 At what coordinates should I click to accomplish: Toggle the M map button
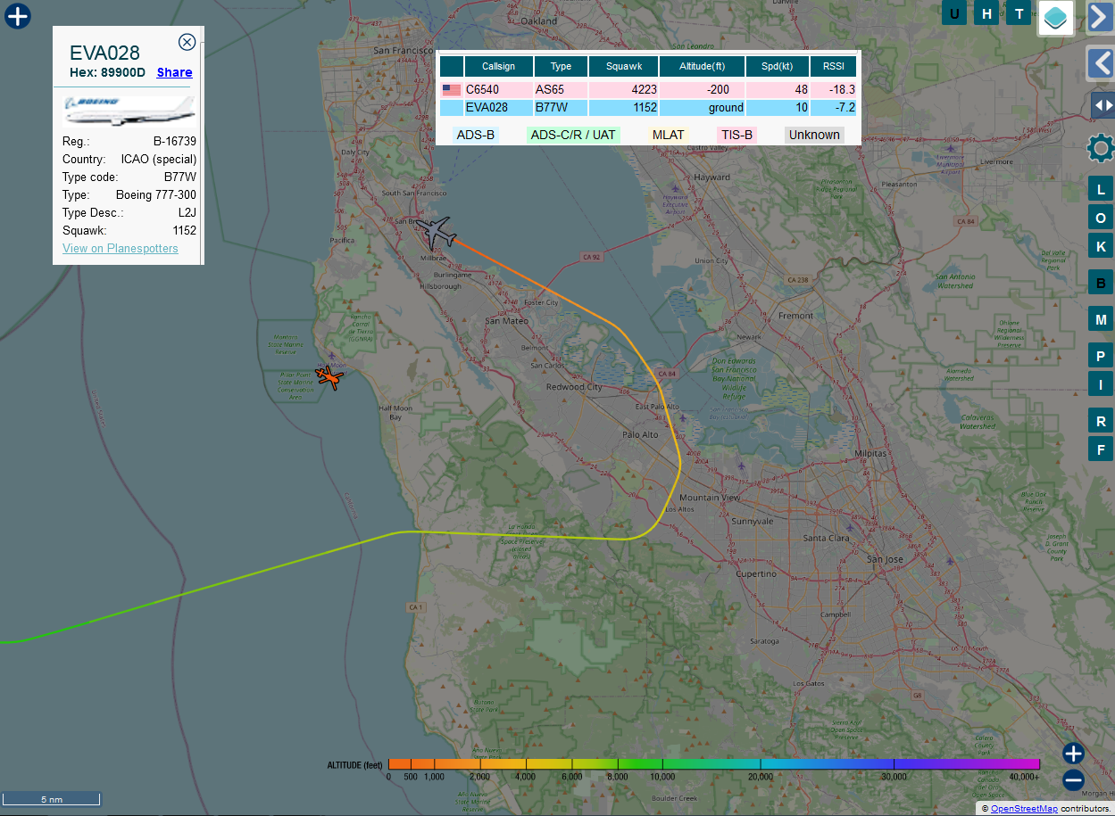[x=1101, y=319]
